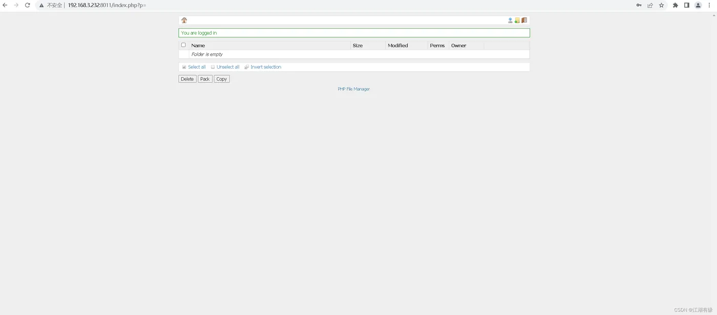Open the saved passwords key icon

pyautogui.click(x=639, y=5)
